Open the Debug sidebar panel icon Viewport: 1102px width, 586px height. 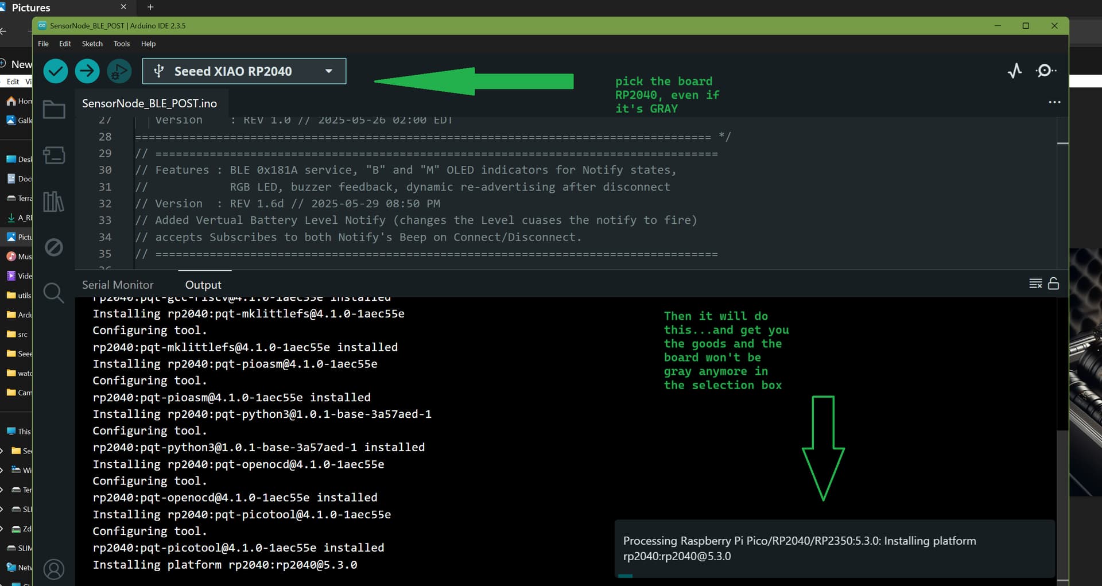point(54,247)
